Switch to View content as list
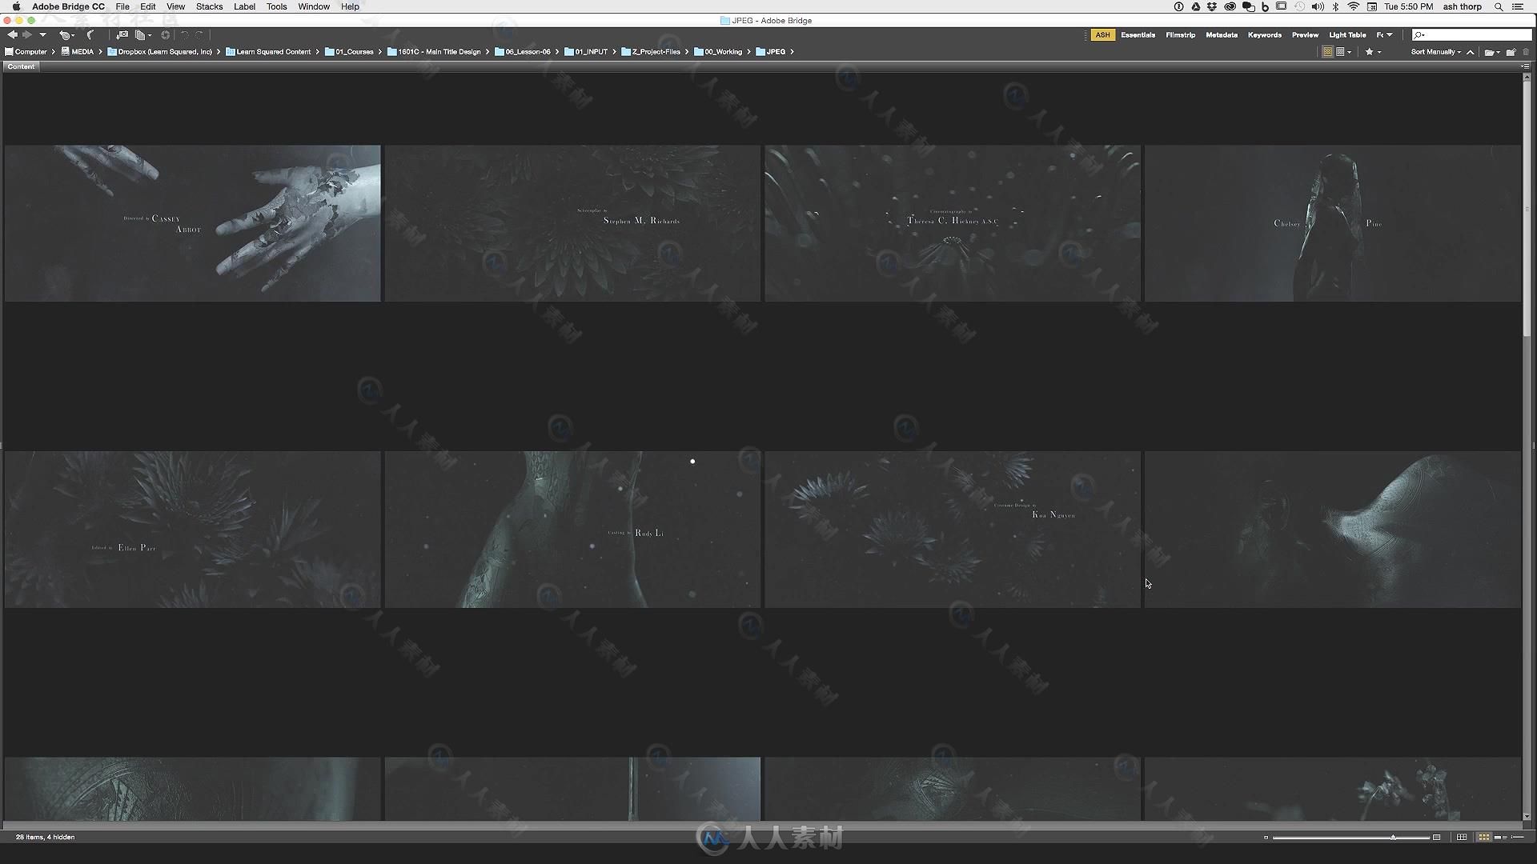Viewport: 1537px width, 864px height. (x=1518, y=838)
